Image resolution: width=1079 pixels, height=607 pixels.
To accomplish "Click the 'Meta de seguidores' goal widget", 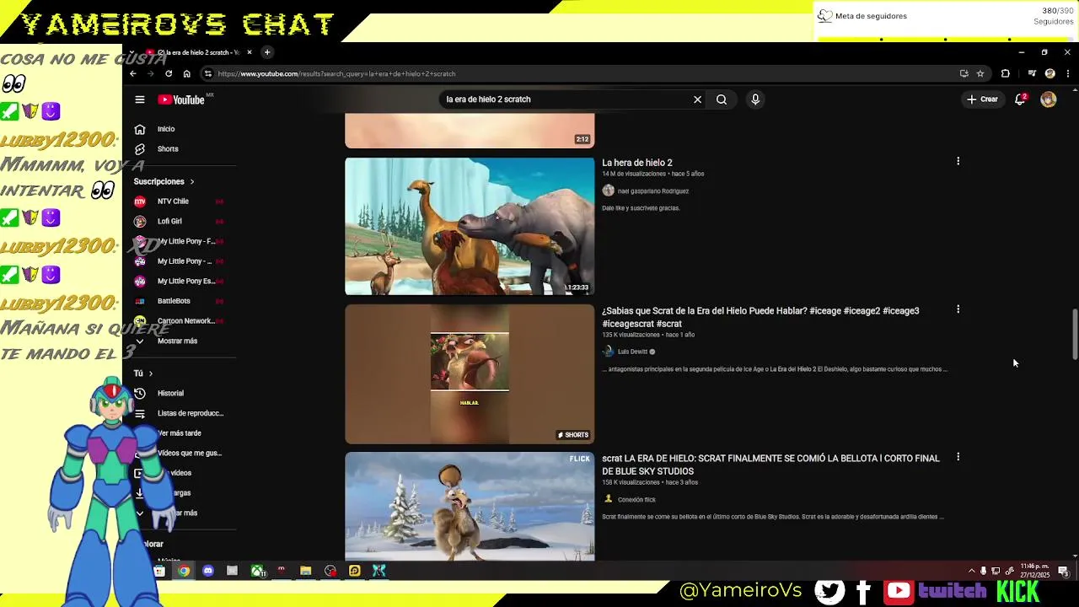I will click(947, 20).
